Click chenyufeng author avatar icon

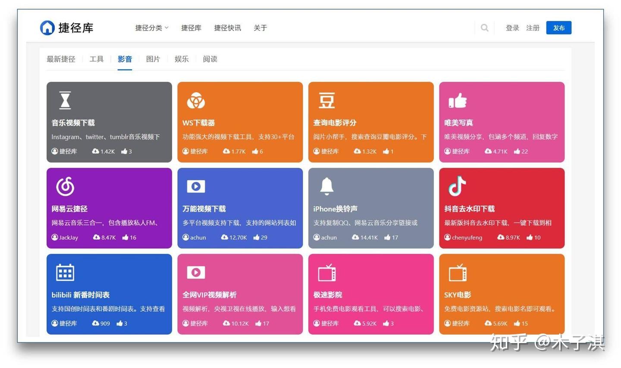point(448,237)
